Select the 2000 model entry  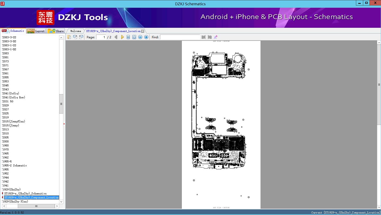click(x=5, y=141)
